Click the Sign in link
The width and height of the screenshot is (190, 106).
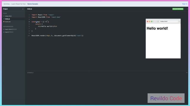coord(185,4)
